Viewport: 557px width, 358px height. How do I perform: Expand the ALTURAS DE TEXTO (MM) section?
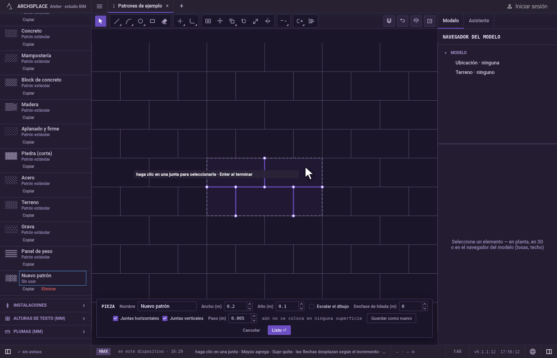(x=45, y=318)
